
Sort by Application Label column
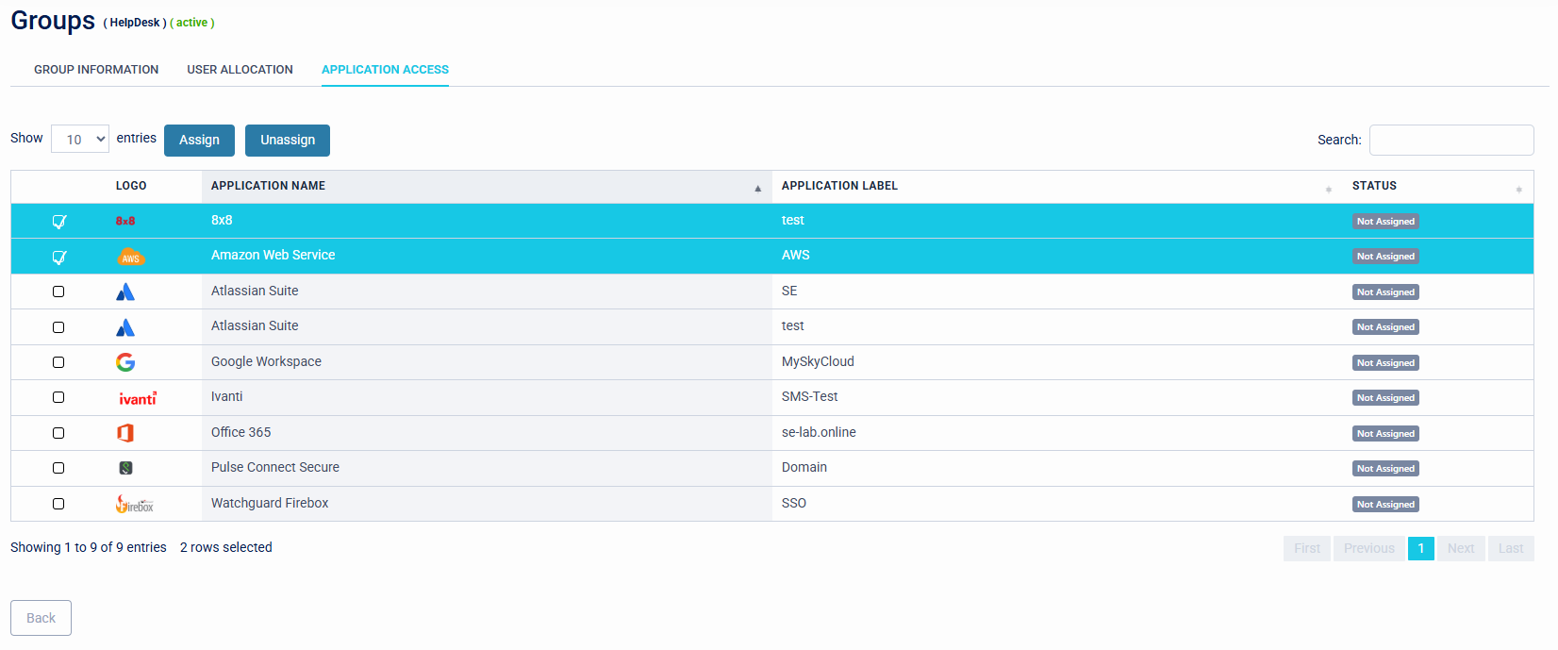(1057, 186)
